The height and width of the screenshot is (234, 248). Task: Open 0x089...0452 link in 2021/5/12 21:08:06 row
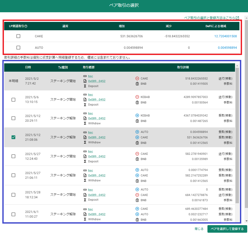[97, 137]
